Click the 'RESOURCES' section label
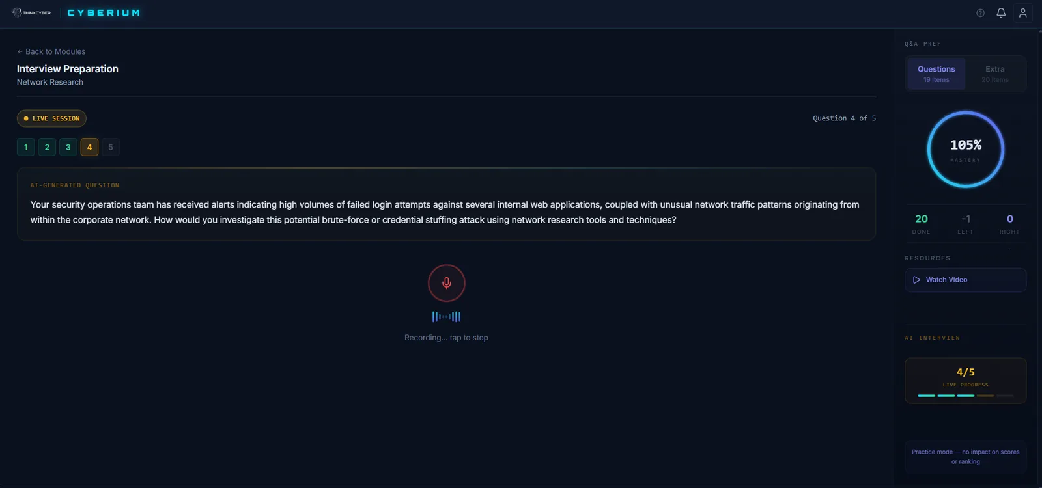1042x488 pixels. point(927,258)
